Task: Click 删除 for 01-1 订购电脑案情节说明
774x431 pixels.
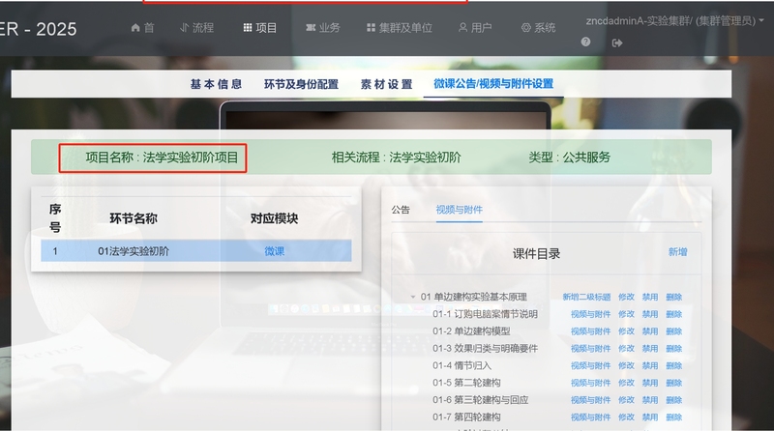Action: [673, 314]
